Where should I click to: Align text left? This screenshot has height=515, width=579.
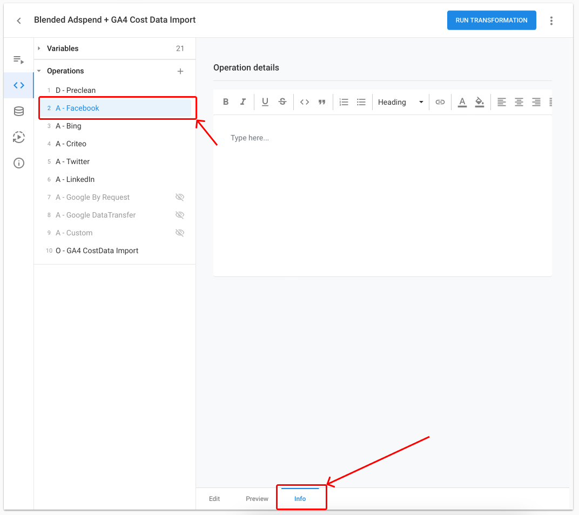pyautogui.click(x=501, y=102)
